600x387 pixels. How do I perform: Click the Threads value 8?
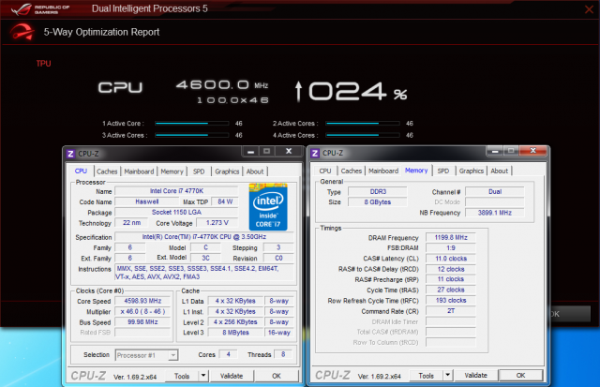tap(283, 354)
